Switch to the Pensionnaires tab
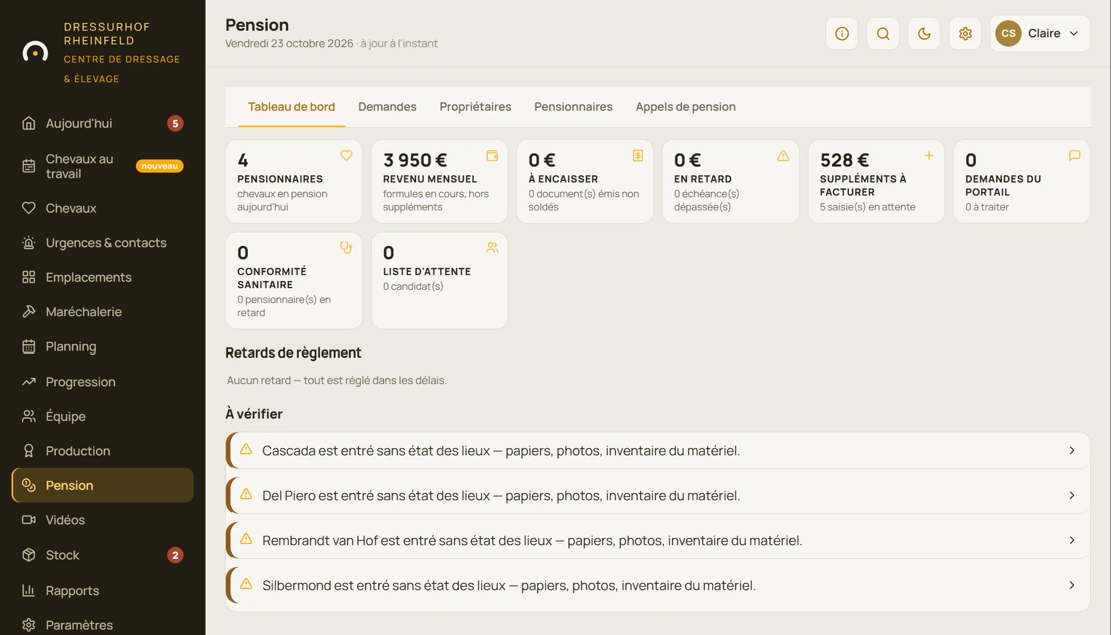 pyautogui.click(x=573, y=107)
